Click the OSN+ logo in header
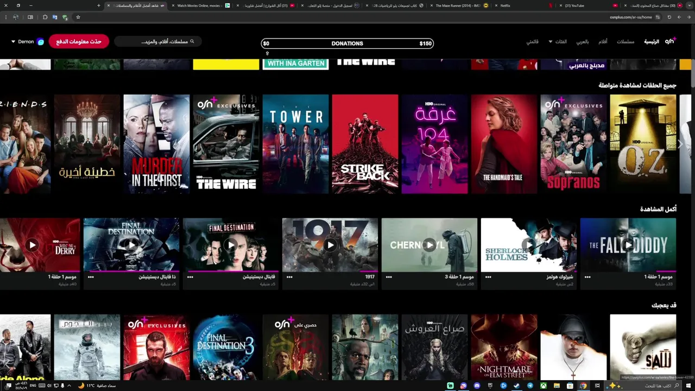 670,41
